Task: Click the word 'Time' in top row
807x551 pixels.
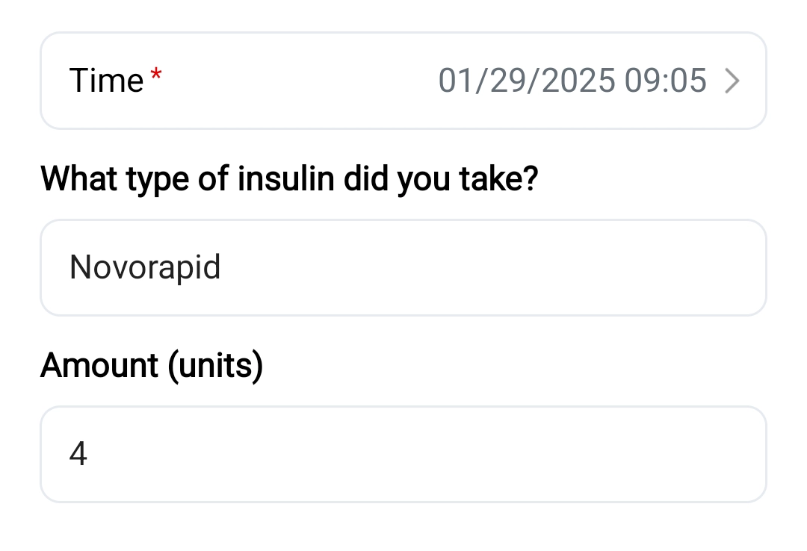Action: click(106, 81)
